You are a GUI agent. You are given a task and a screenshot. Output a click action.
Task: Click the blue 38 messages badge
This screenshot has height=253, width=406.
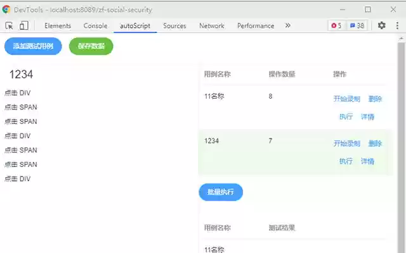[357, 25]
